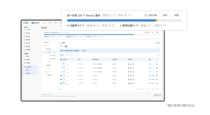
Task: Click the 加购 button in the popup
Action: (165, 15)
